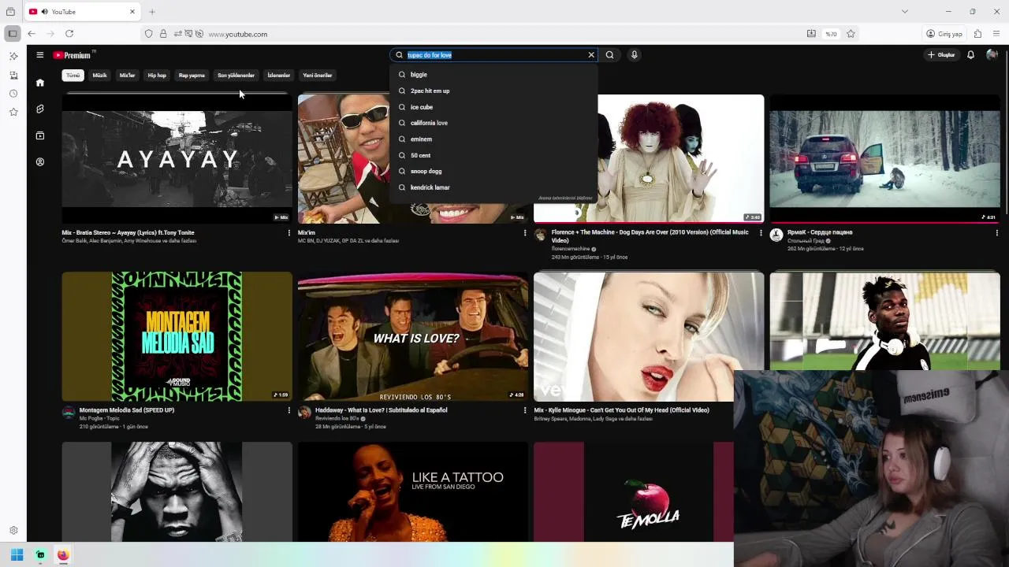Open Firefox from the Windows taskbar

[x=63, y=555]
